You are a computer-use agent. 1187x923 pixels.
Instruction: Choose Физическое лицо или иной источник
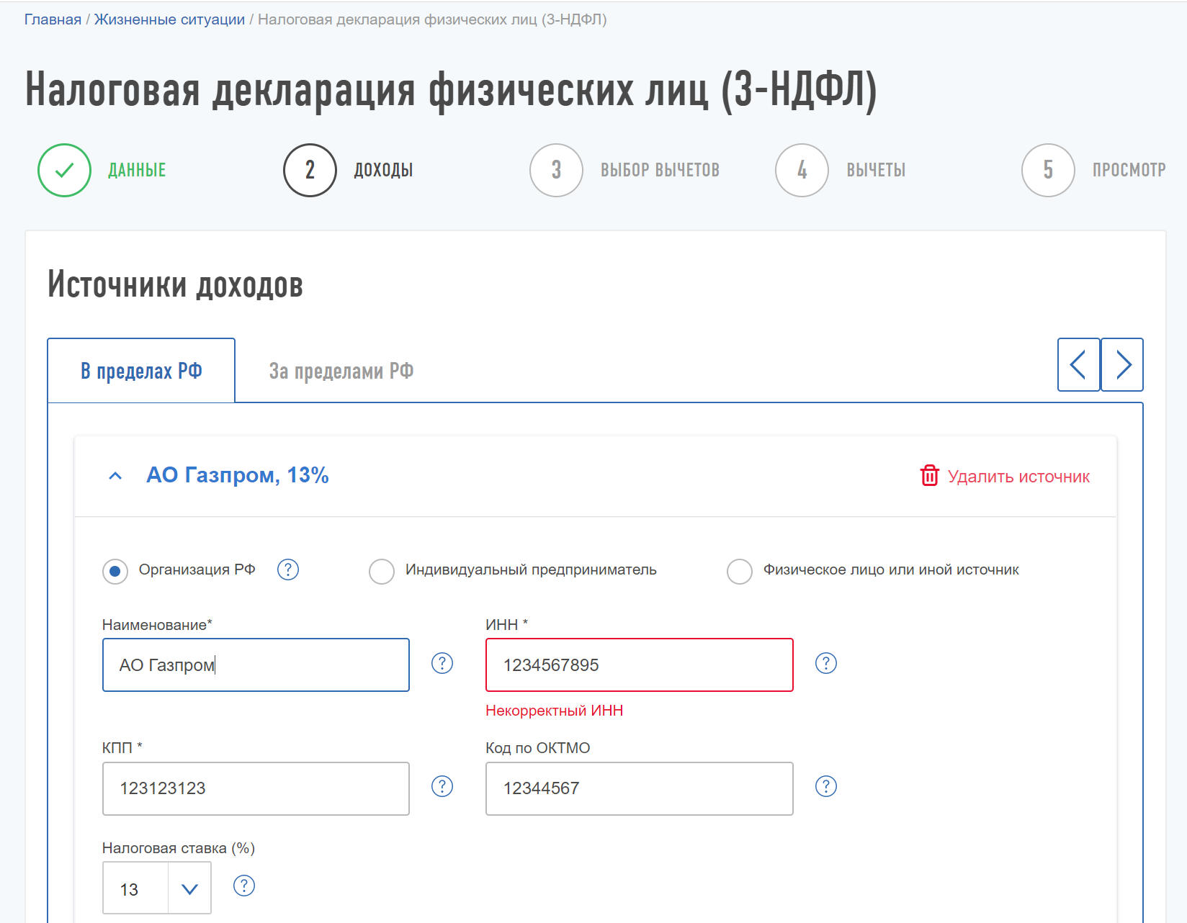pyautogui.click(x=740, y=572)
